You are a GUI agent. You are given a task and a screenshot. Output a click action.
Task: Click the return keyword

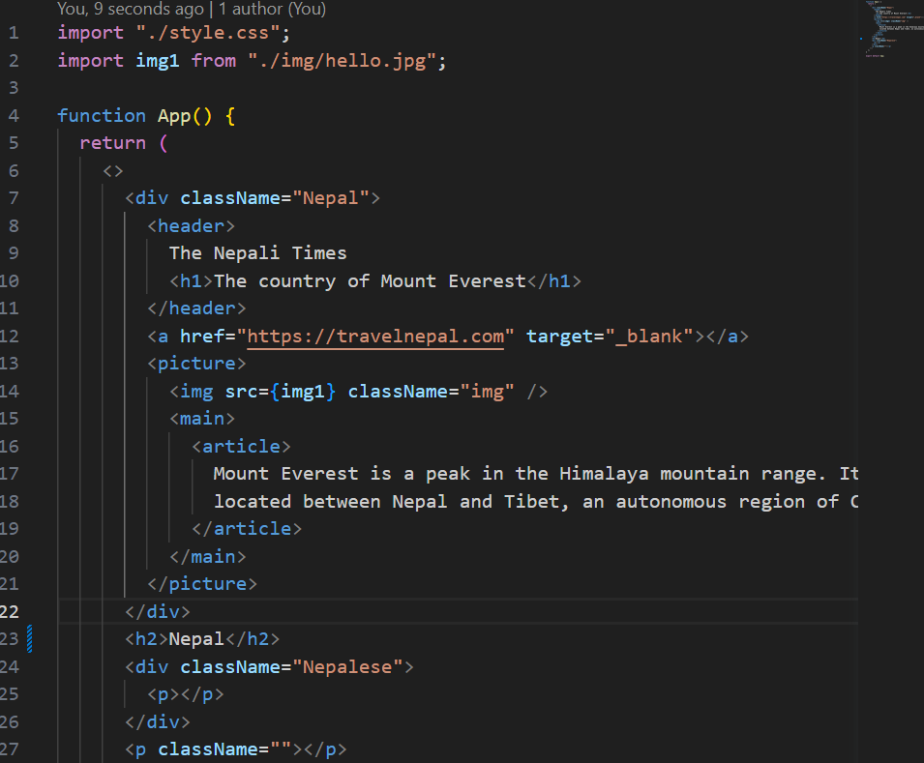click(112, 143)
